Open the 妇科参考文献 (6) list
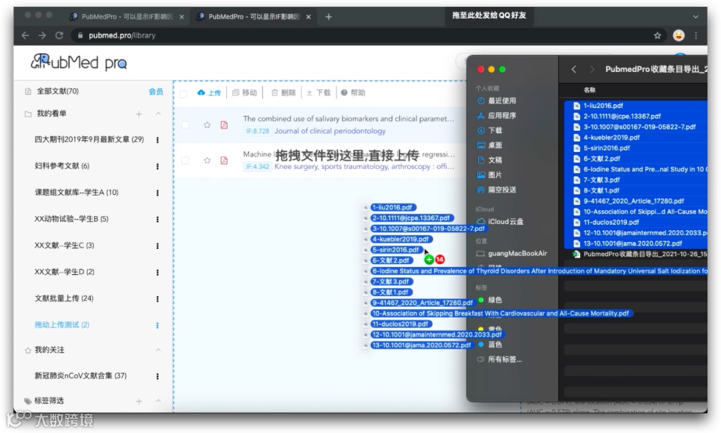Screen dimensions: 721x433 (x=62, y=166)
